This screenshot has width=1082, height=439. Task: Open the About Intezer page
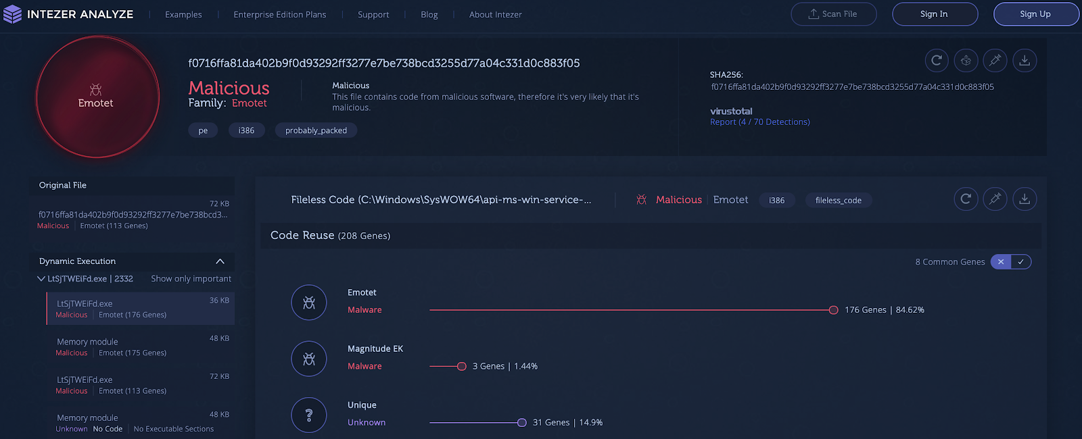click(x=495, y=14)
